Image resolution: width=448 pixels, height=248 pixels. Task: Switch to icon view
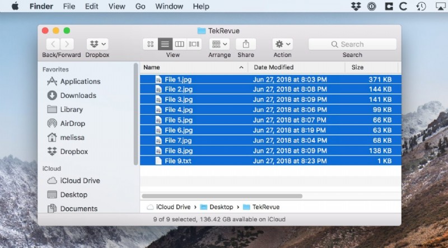tap(150, 44)
